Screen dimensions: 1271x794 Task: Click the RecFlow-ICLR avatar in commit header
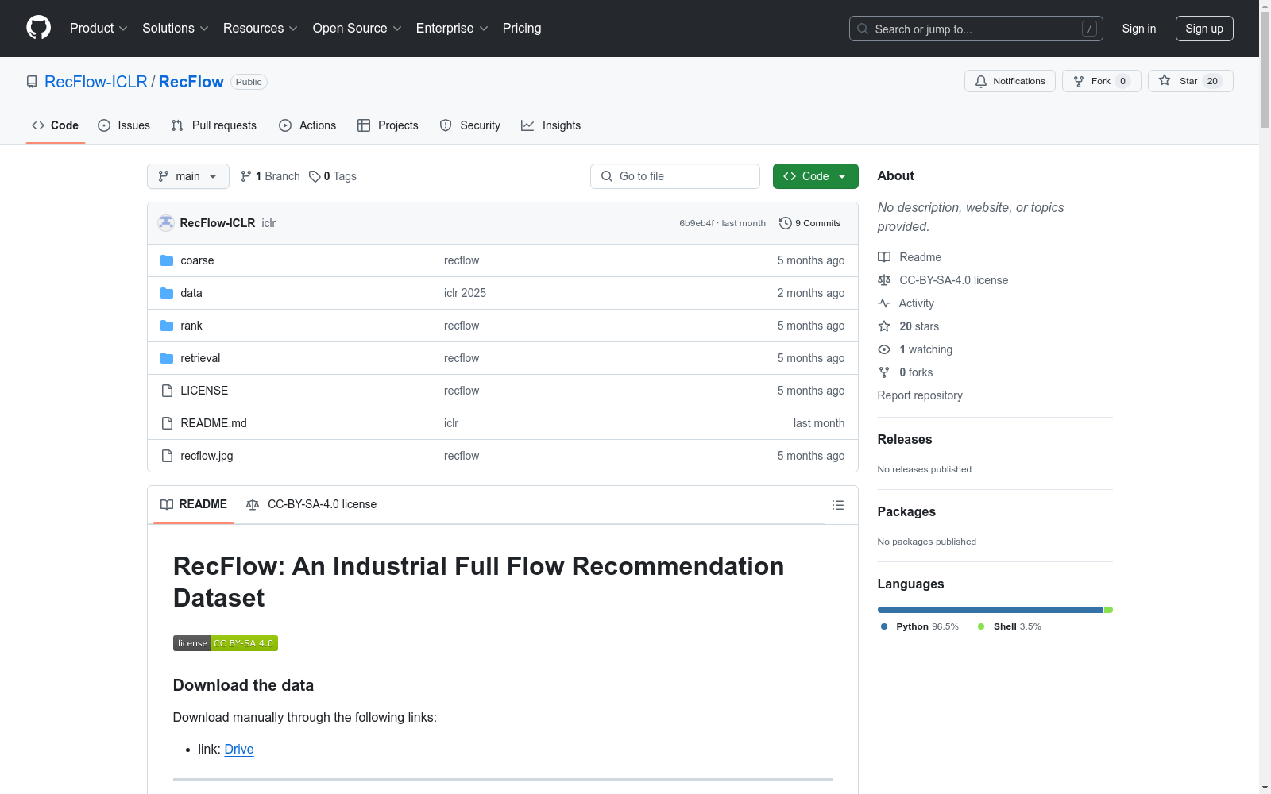tap(166, 223)
